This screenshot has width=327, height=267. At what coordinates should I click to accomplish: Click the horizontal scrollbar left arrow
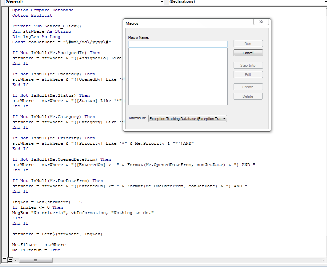[x=15, y=260]
